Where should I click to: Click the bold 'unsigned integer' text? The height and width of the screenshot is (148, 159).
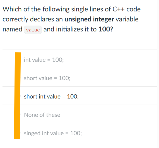pyautogui.click(x=89, y=19)
